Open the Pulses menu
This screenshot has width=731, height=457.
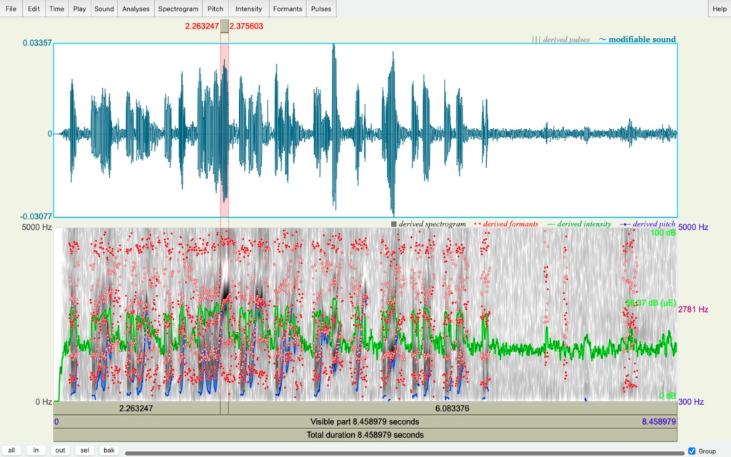[x=321, y=9]
